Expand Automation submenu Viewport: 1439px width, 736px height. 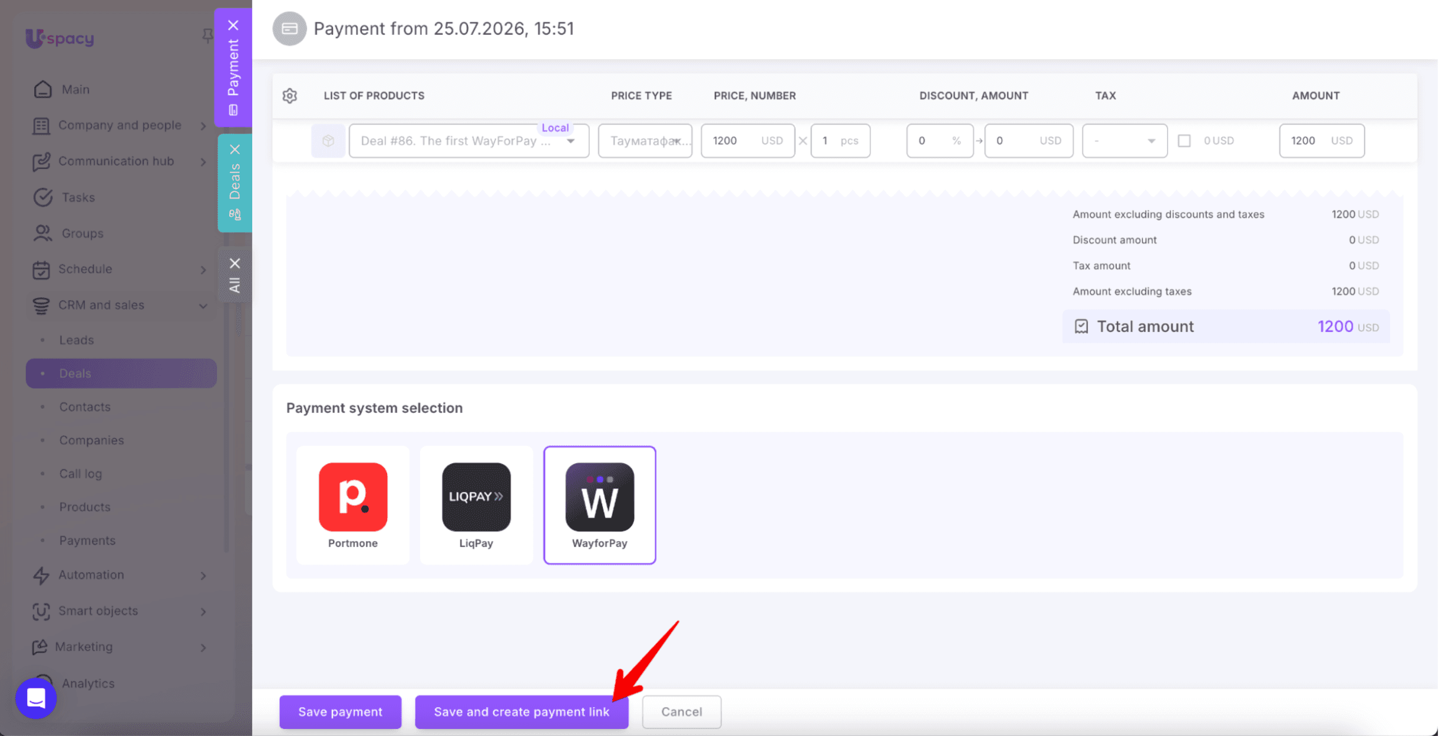[x=203, y=576]
